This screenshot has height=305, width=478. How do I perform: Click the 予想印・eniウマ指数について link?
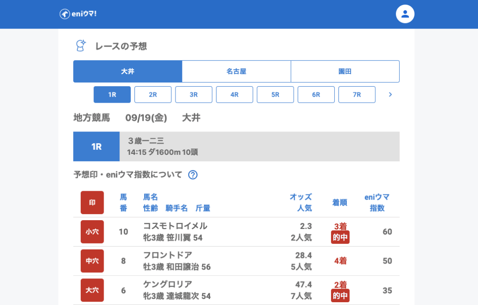(x=128, y=175)
